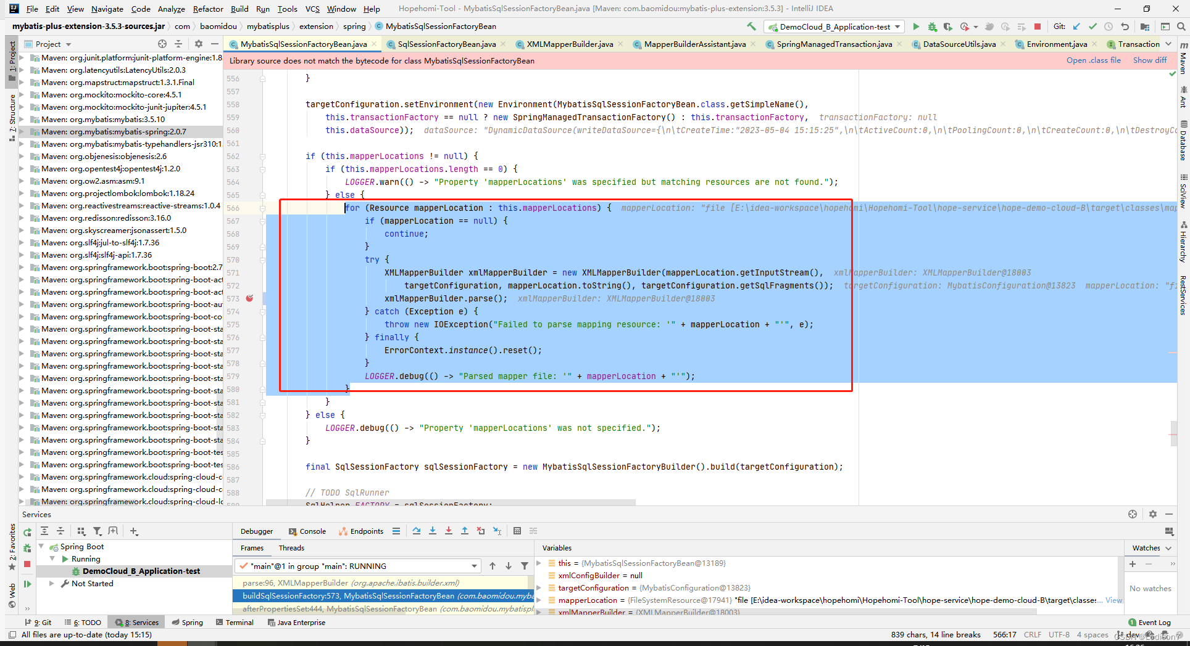Open thread selector "main"@1 dropdown
The height and width of the screenshot is (646, 1190).
click(x=357, y=566)
